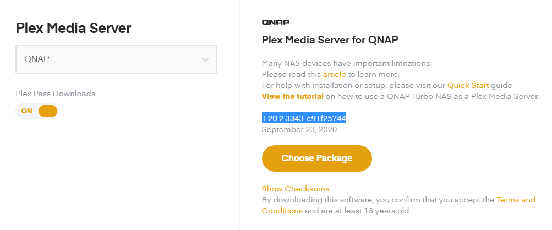Open the Terms and Conditions link
552x230 pixels.
516,200
